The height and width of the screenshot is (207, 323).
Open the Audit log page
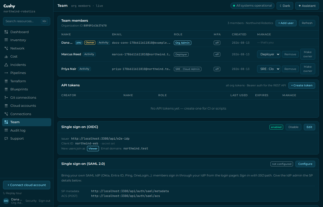26,130
